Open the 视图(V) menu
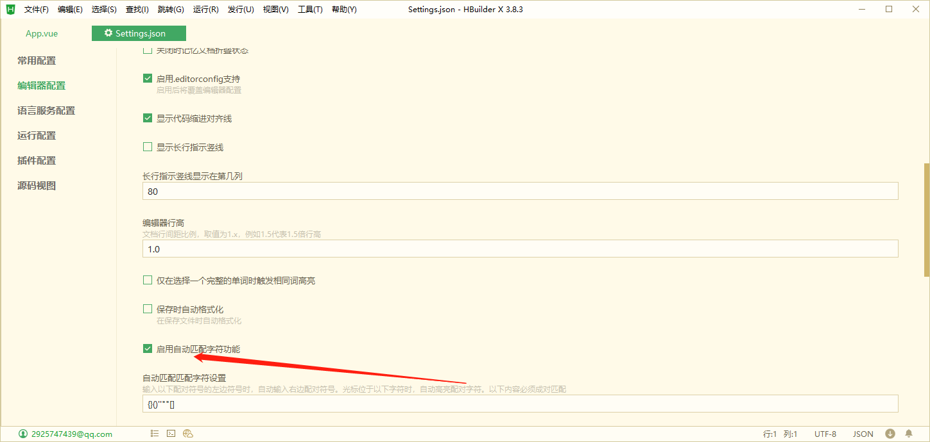The width and height of the screenshot is (930, 442). coord(275,9)
